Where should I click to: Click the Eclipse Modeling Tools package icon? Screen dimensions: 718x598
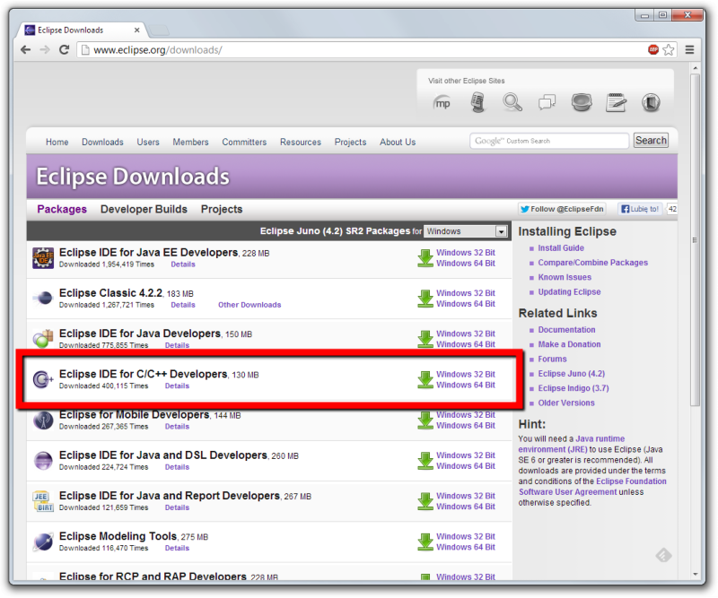tap(43, 542)
